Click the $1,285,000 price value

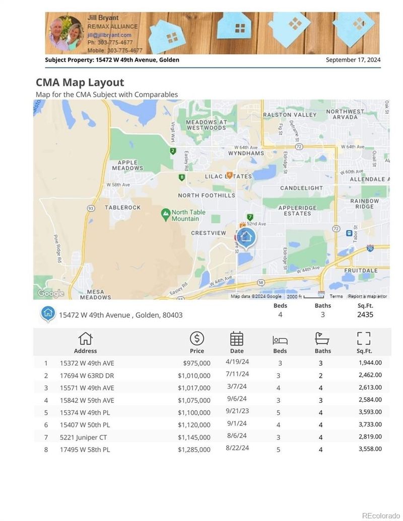coord(194,450)
